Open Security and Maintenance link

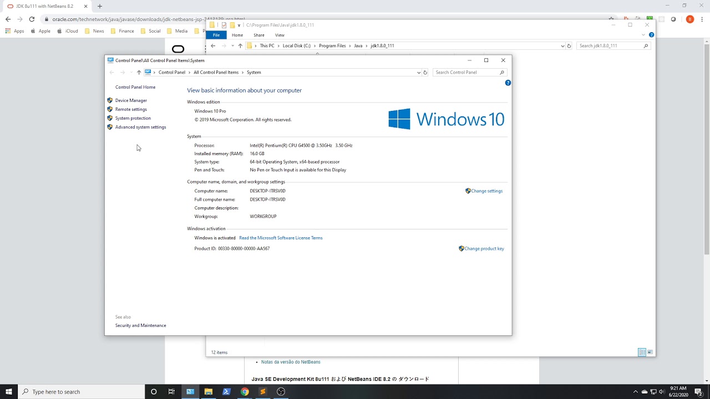pos(140,325)
